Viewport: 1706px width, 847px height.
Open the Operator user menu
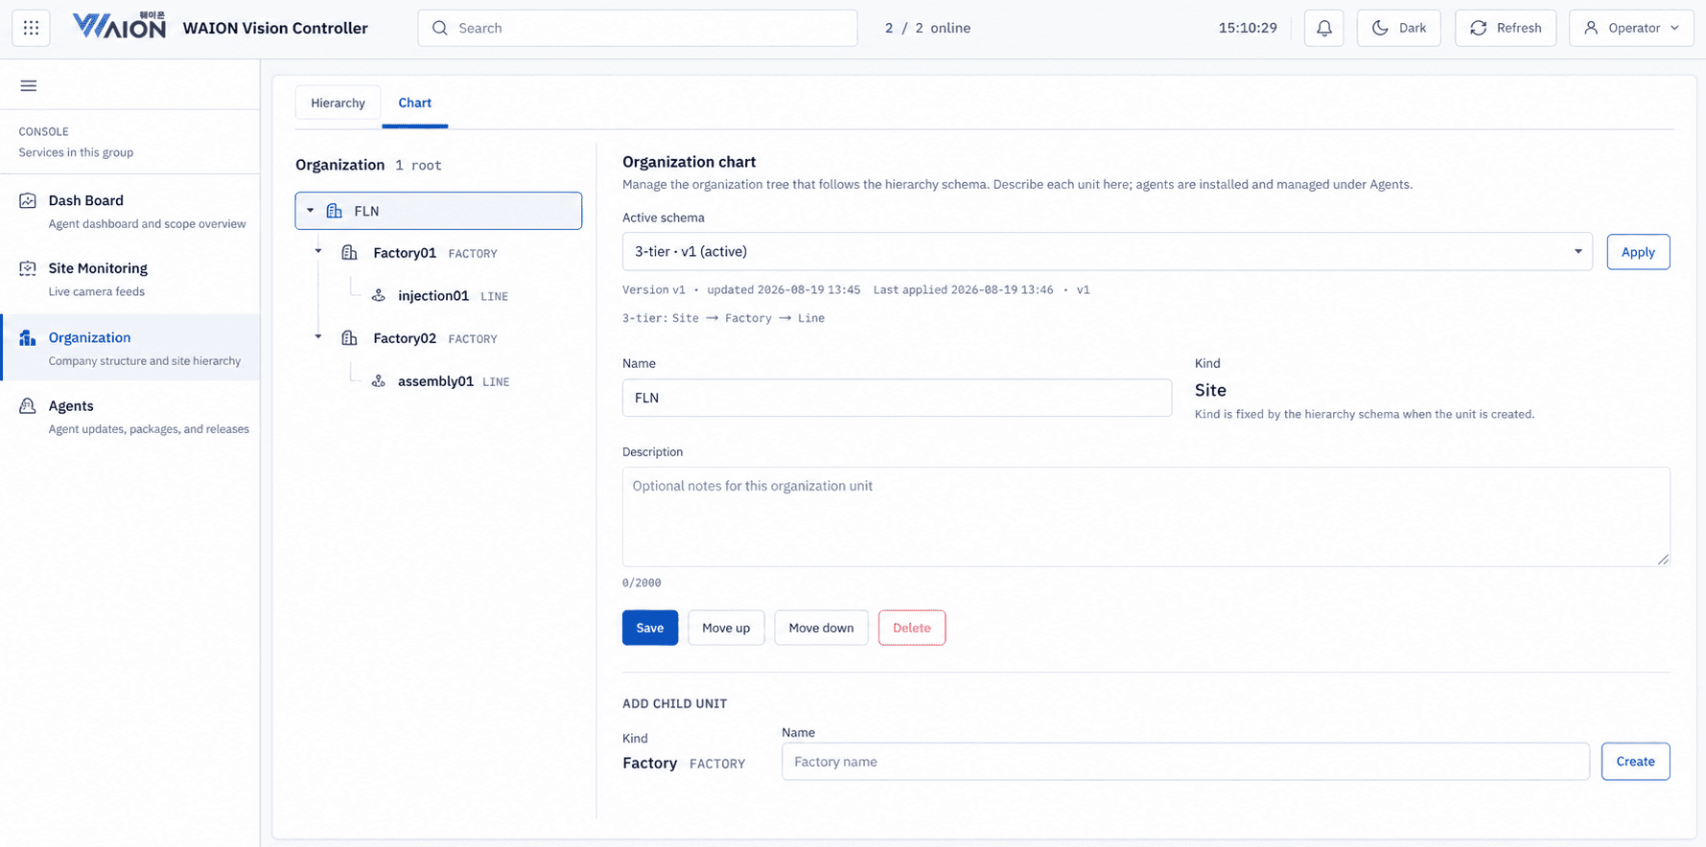point(1631,28)
